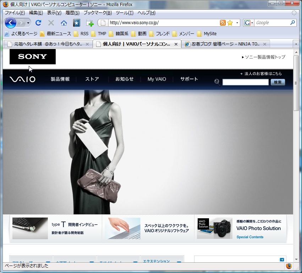
Task: Open the よく見るページ bookmark
Action: click(x=21, y=34)
